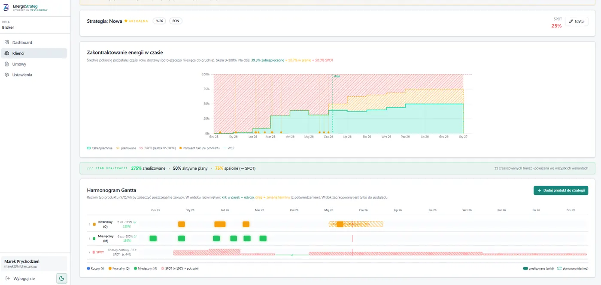Click the Y-26 strategy tag

pos(159,21)
